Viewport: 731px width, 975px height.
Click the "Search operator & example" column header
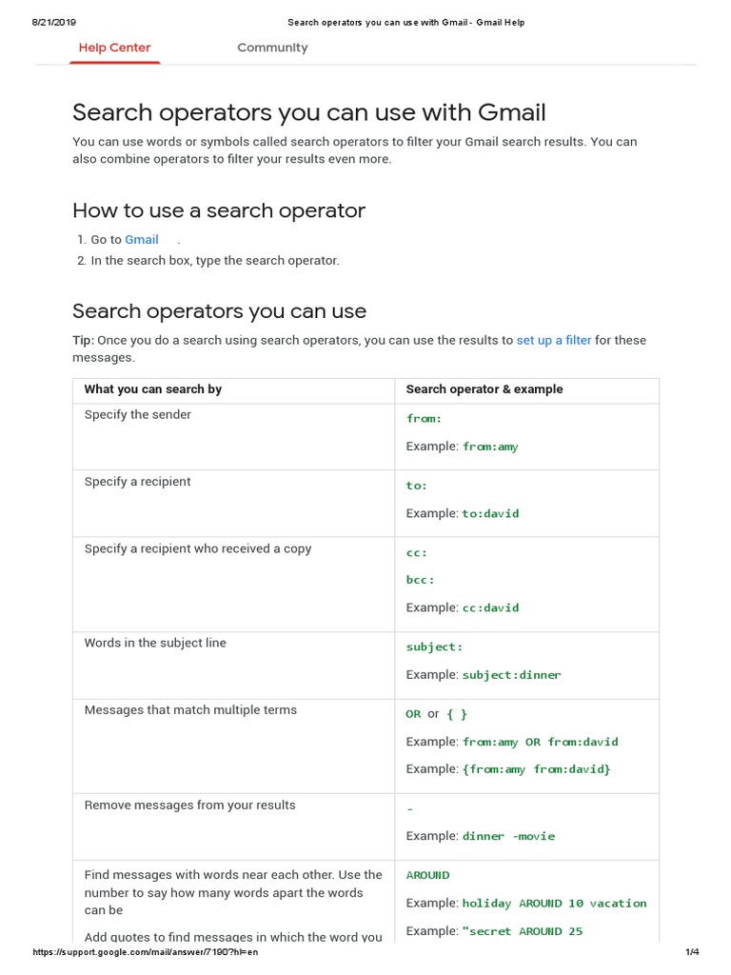(484, 389)
